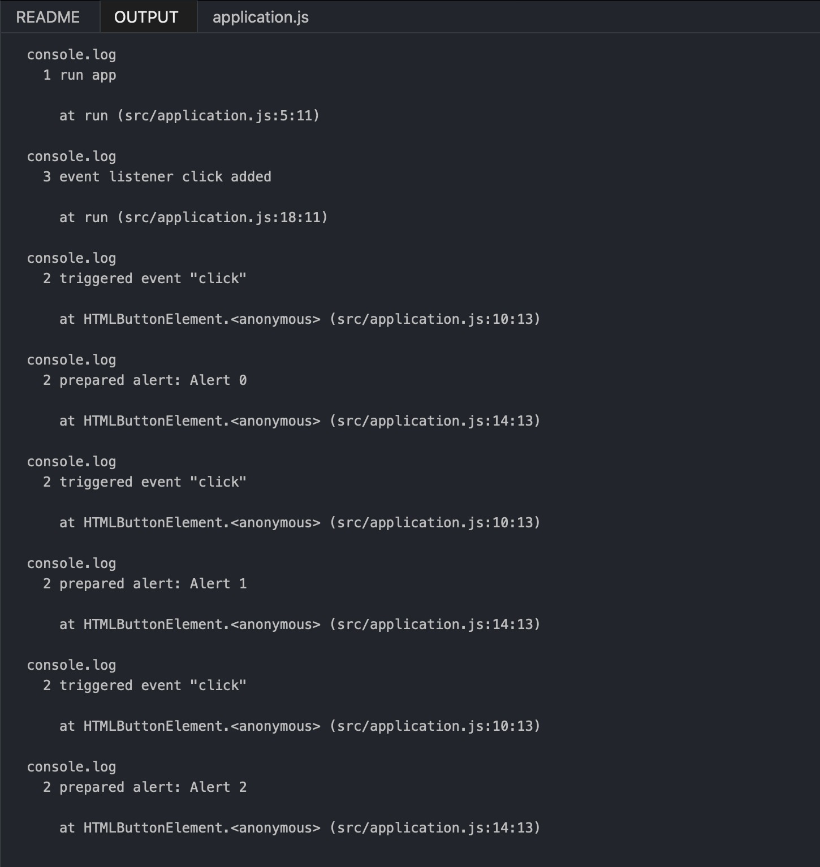This screenshot has height=867, width=820.
Task: Click the last console.log heading
Action: coord(71,767)
